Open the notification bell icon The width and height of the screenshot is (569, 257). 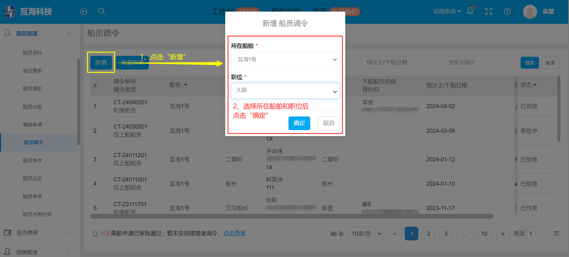[470, 11]
